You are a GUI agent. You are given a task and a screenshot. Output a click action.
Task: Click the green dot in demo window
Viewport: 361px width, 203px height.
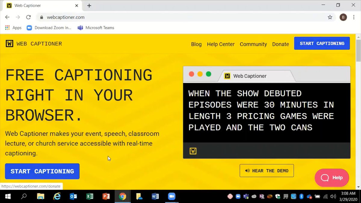point(208,74)
